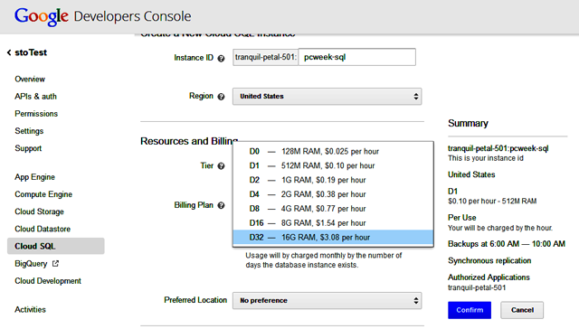Open Compute Engine in the sidebar
Viewport: 579px width, 329px height.
pyautogui.click(x=43, y=194)
